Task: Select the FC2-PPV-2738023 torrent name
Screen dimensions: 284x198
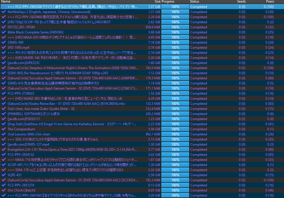Action: (21, 93)
